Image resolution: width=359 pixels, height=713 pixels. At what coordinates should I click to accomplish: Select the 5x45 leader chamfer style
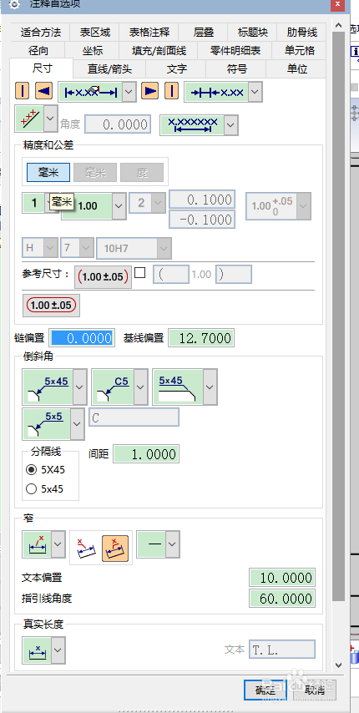click(x=48, y=387)
